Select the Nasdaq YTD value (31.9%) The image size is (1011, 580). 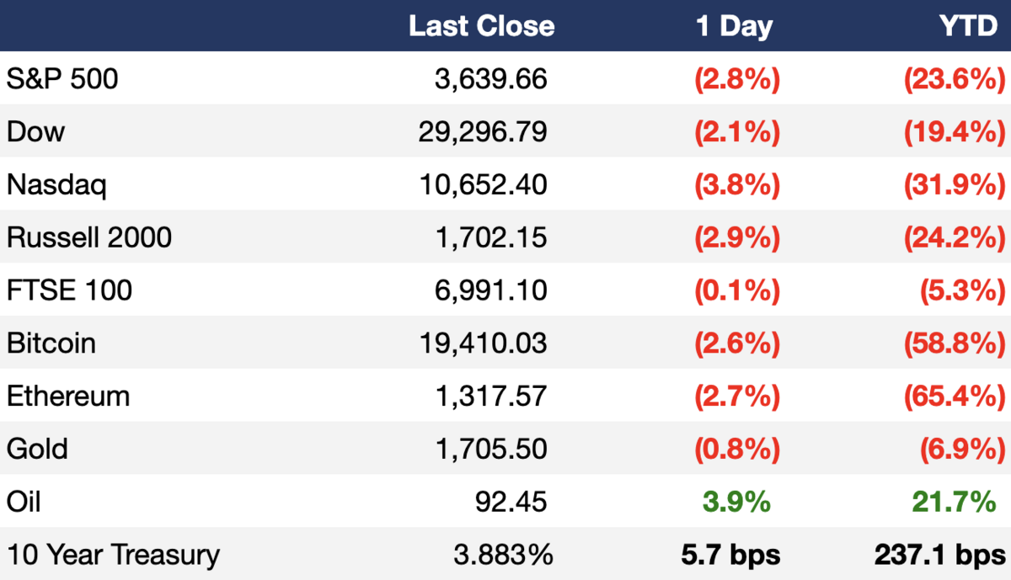[x=955, y=184]
